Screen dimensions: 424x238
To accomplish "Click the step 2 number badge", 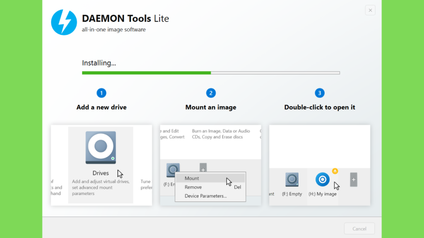I will tap(211, 93).
